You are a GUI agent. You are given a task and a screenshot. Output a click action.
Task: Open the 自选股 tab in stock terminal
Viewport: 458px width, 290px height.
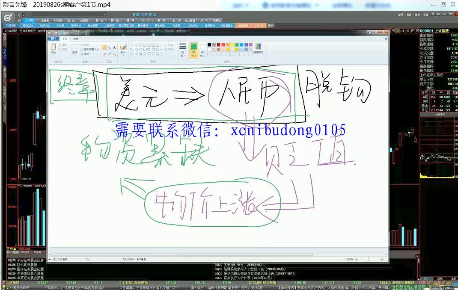click(45, 21)
